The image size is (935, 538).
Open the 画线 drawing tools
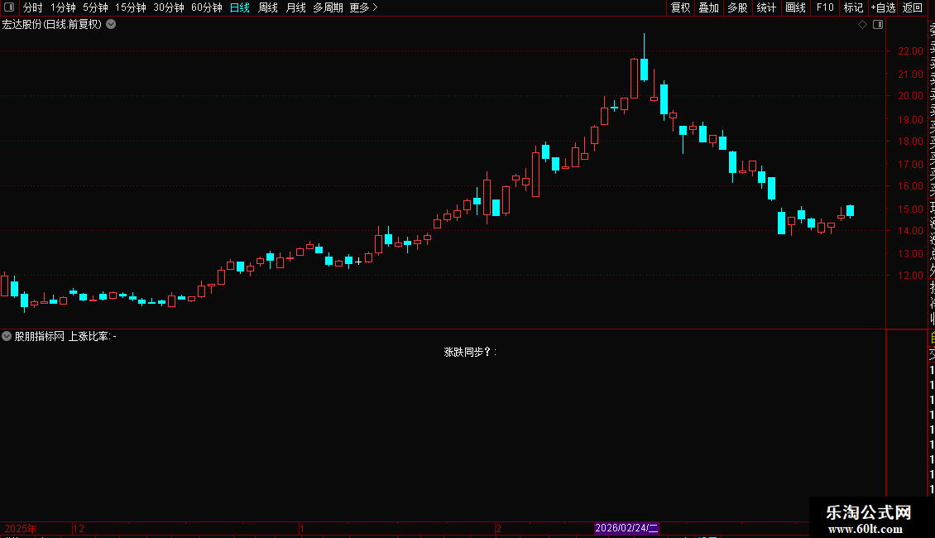click(795, 7)
